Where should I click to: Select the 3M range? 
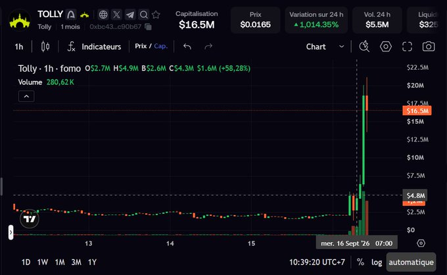coord(76,262)
